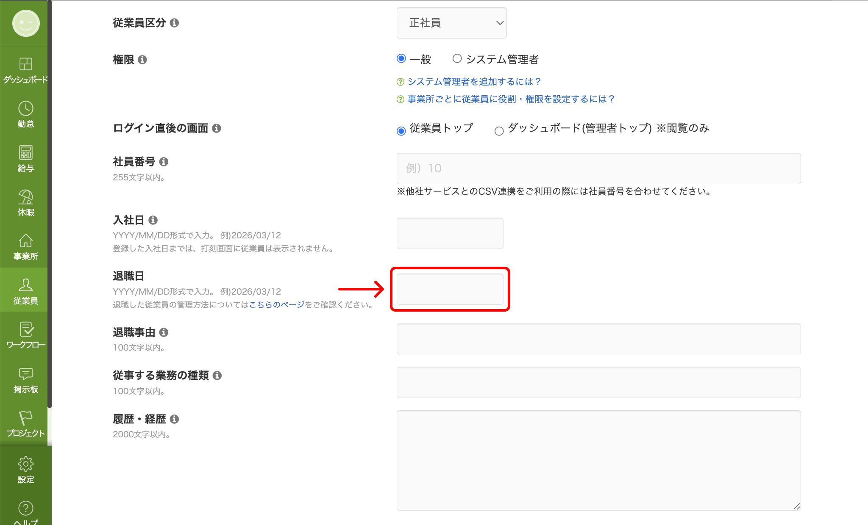Click the 入社日 info tooltip icon
Viewport: 868px width, 525px height.
pyautogui.click(x=153, y=220)
